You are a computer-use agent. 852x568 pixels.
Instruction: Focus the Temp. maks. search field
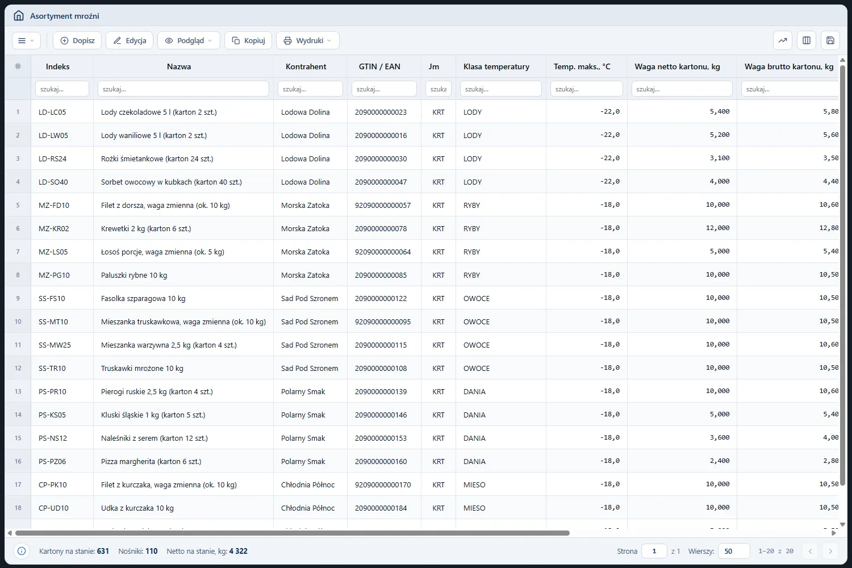point(587,89)
